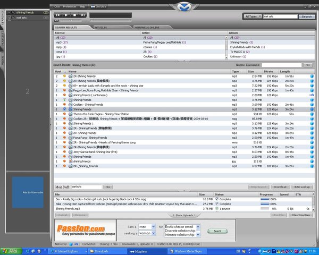Image resolution: width=319 pixels, height=255 pixels.
Task: Click Go next to Narrow This Search
Action: coord(308,65)
